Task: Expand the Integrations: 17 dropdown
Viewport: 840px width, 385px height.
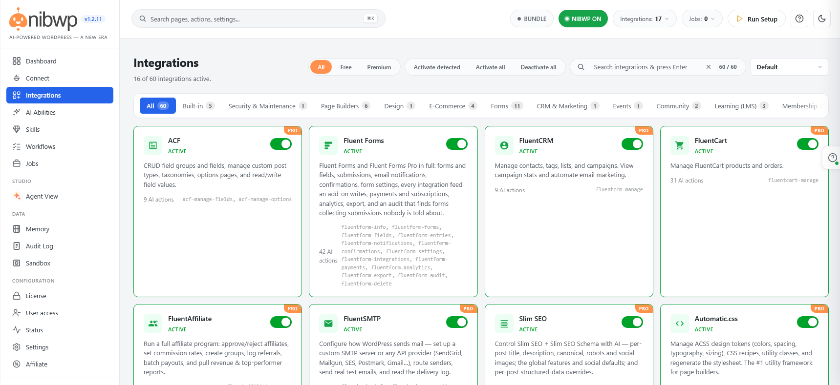Action: click(x=645, y=19)
